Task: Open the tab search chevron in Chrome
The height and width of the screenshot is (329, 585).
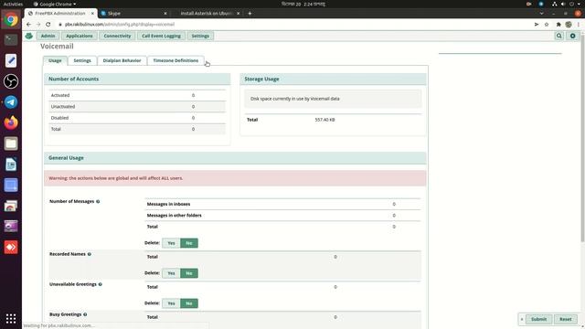Action: coord(541,14)
